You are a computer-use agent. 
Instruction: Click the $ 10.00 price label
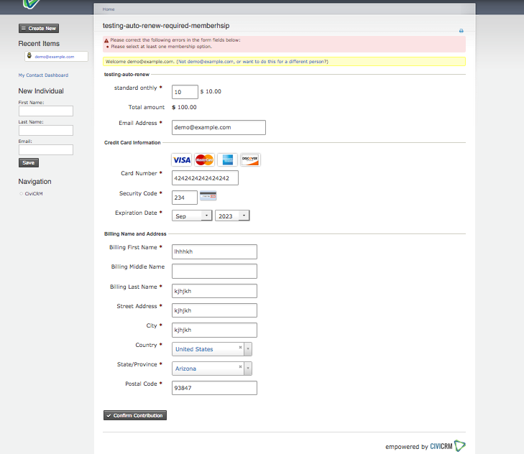point(211,91)
